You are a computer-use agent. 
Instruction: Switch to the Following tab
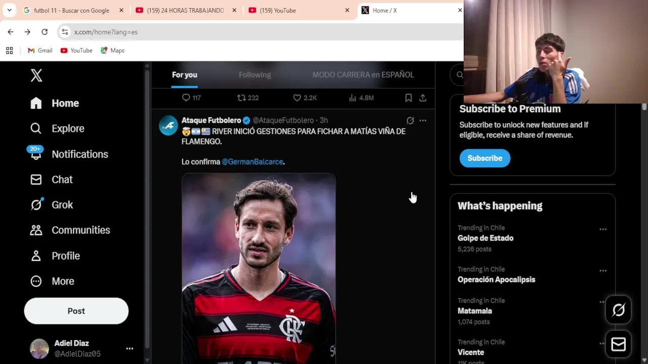255,75
